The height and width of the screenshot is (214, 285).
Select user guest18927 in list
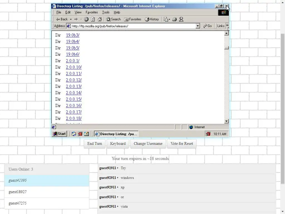(x=47, y=192)
